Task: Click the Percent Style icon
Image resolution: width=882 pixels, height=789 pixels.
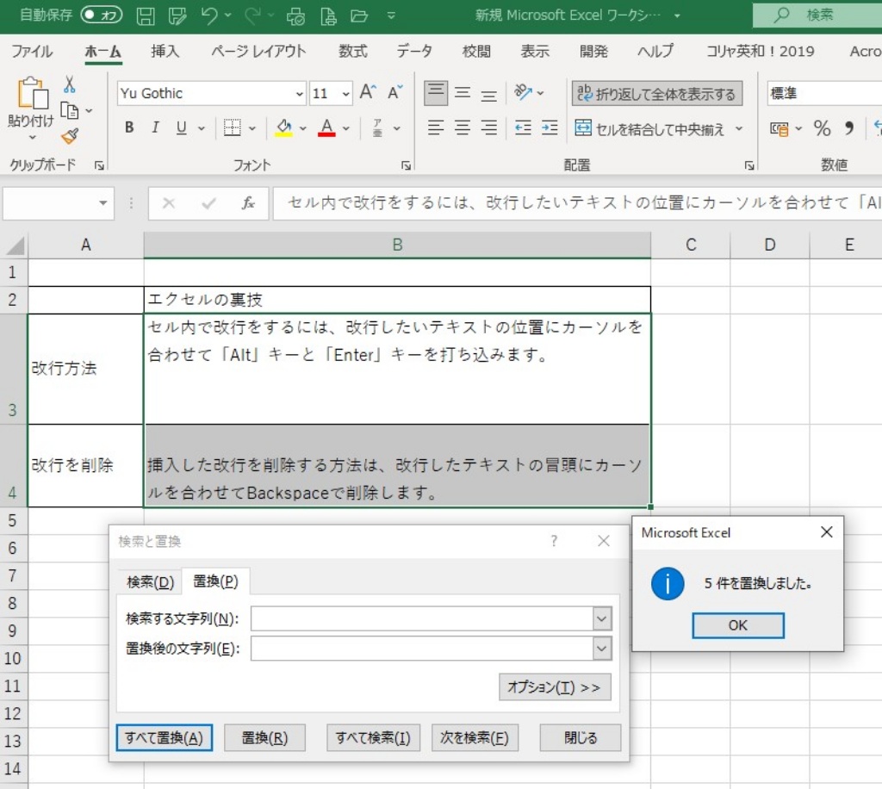Action: click(x=822, y=129)
